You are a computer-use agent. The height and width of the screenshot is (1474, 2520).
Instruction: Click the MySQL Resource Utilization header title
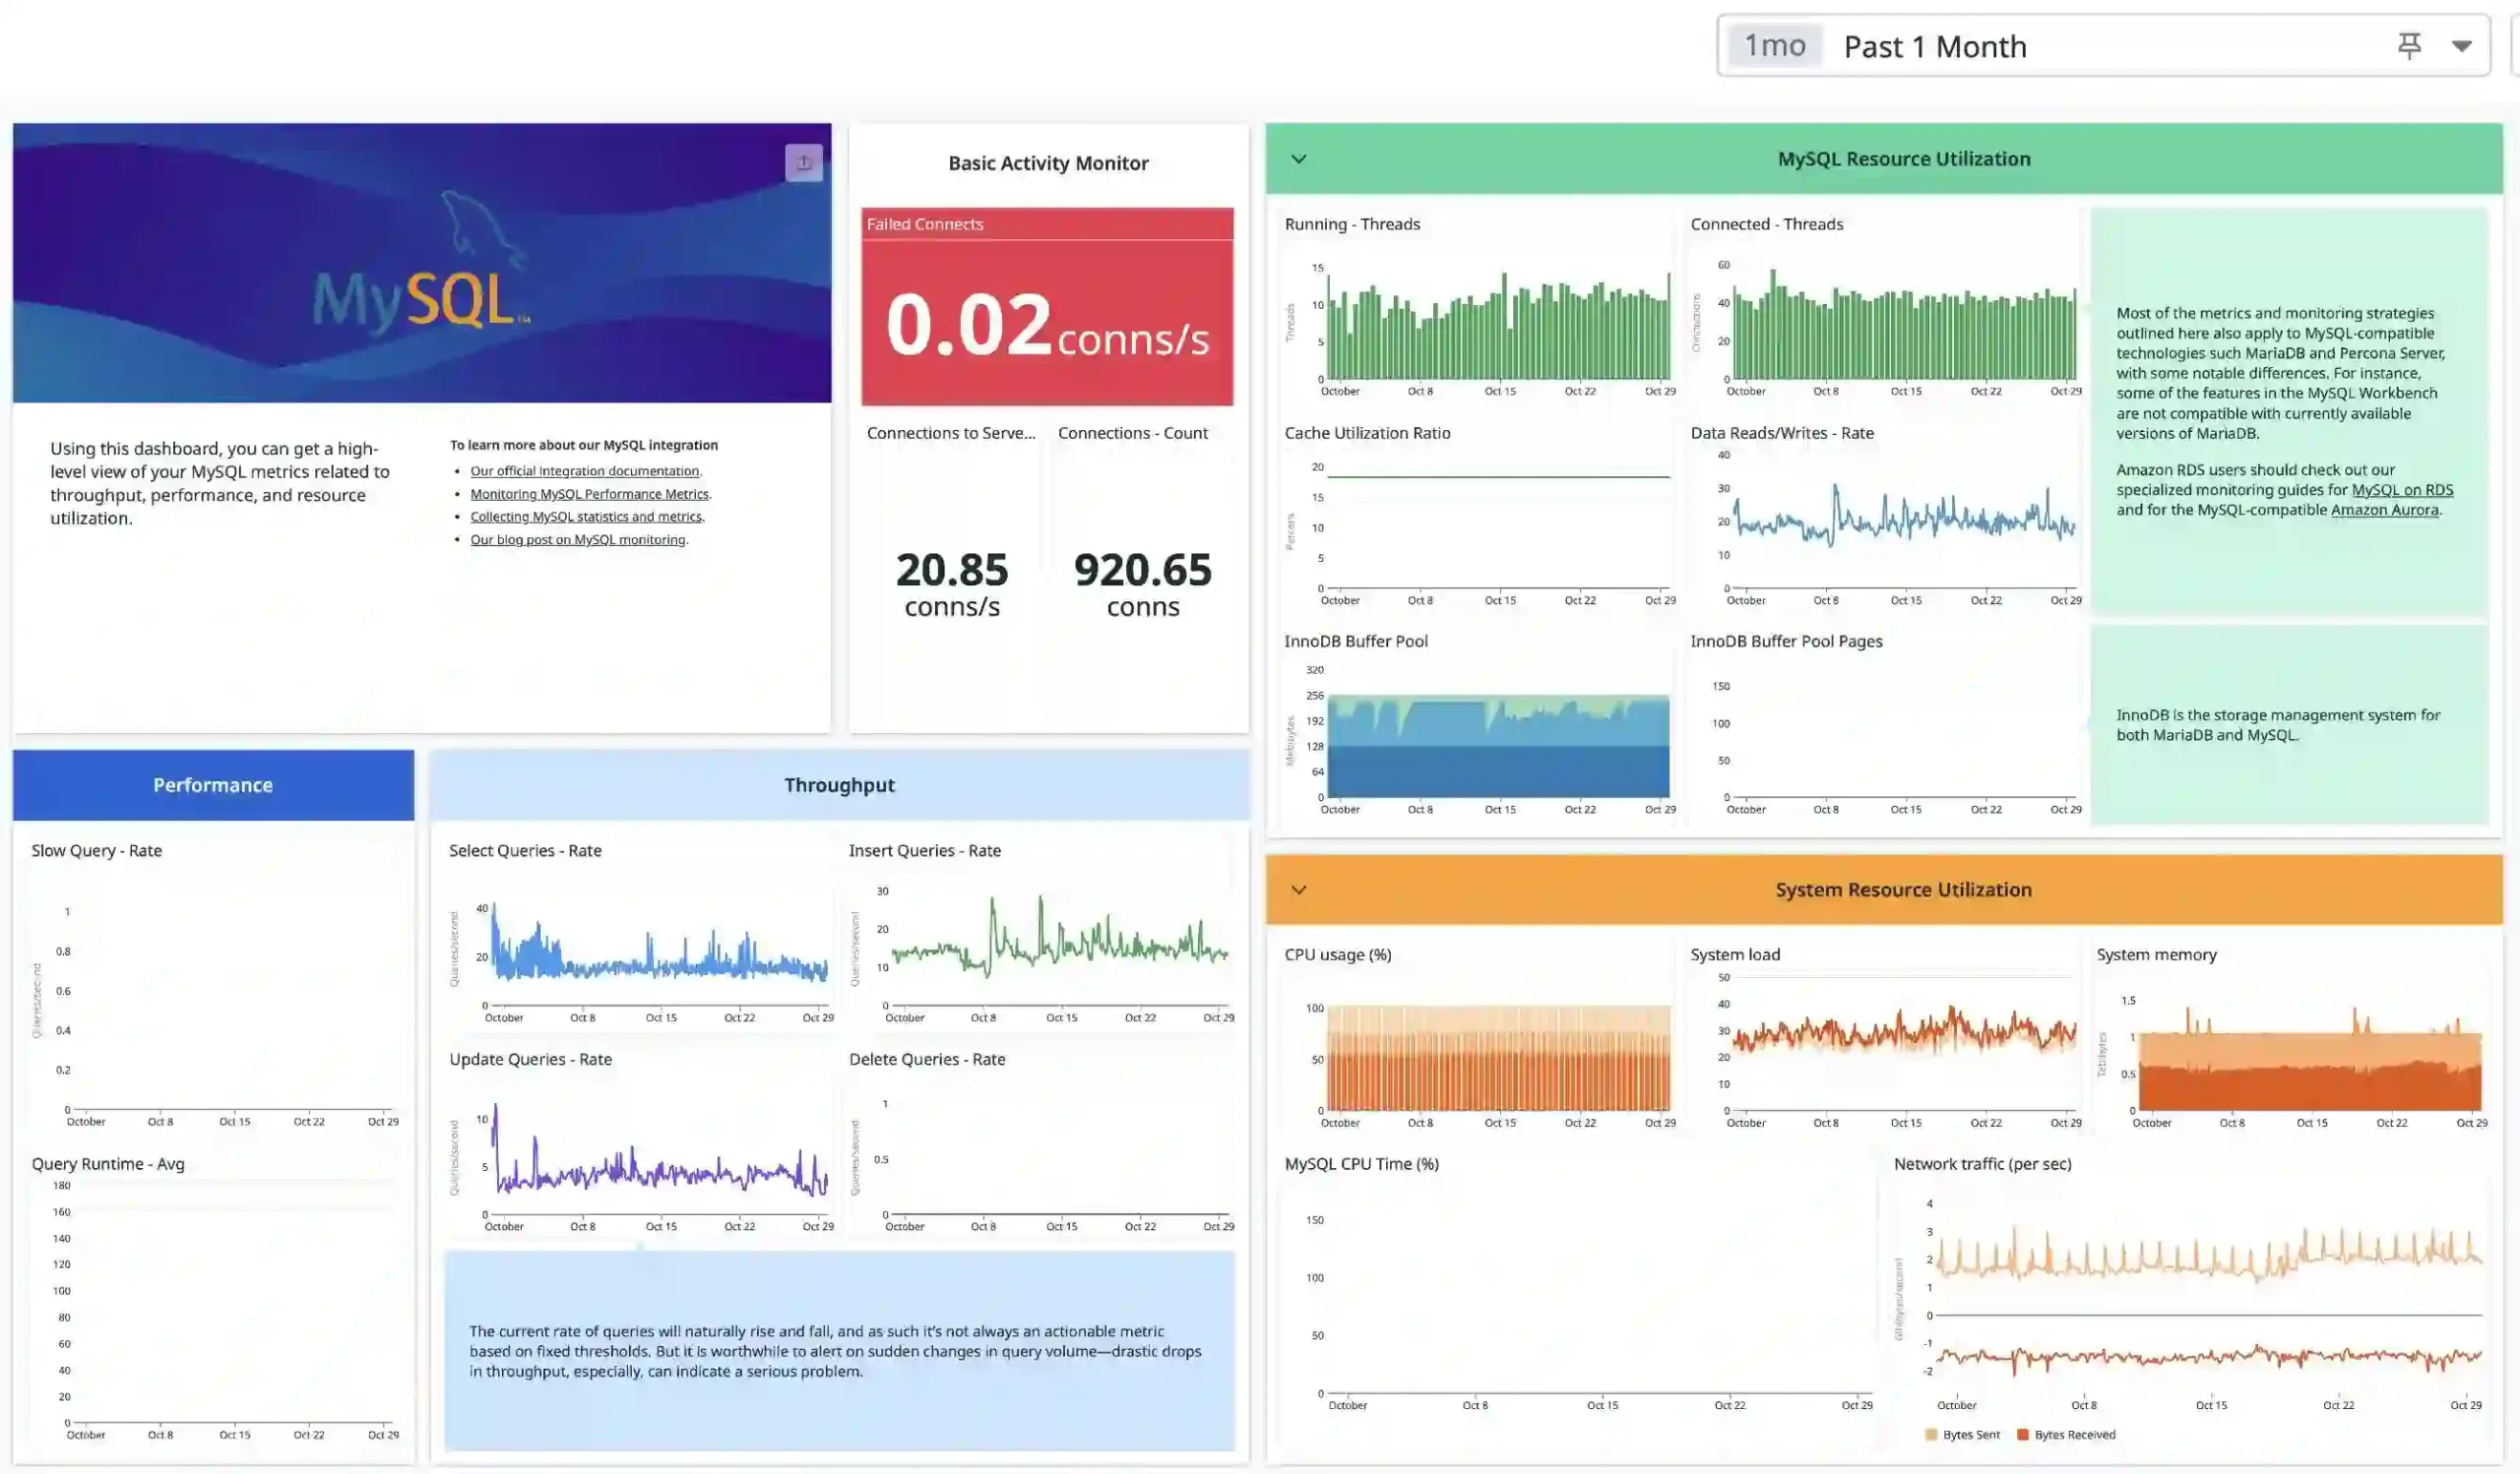(x=1904, y=158)
